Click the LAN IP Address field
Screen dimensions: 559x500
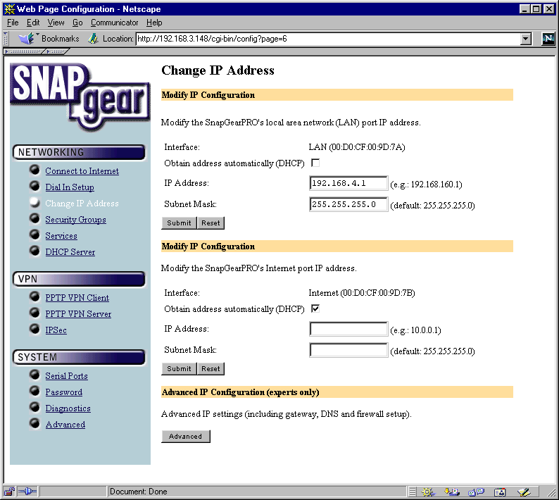pyautogui.click(x=348, y=183)
